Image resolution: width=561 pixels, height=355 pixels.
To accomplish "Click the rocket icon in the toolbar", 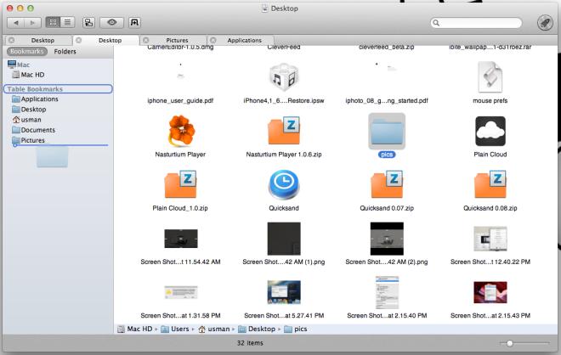I will 545,23.
